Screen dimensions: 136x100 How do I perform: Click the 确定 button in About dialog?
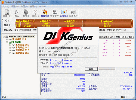click(91, 69)
